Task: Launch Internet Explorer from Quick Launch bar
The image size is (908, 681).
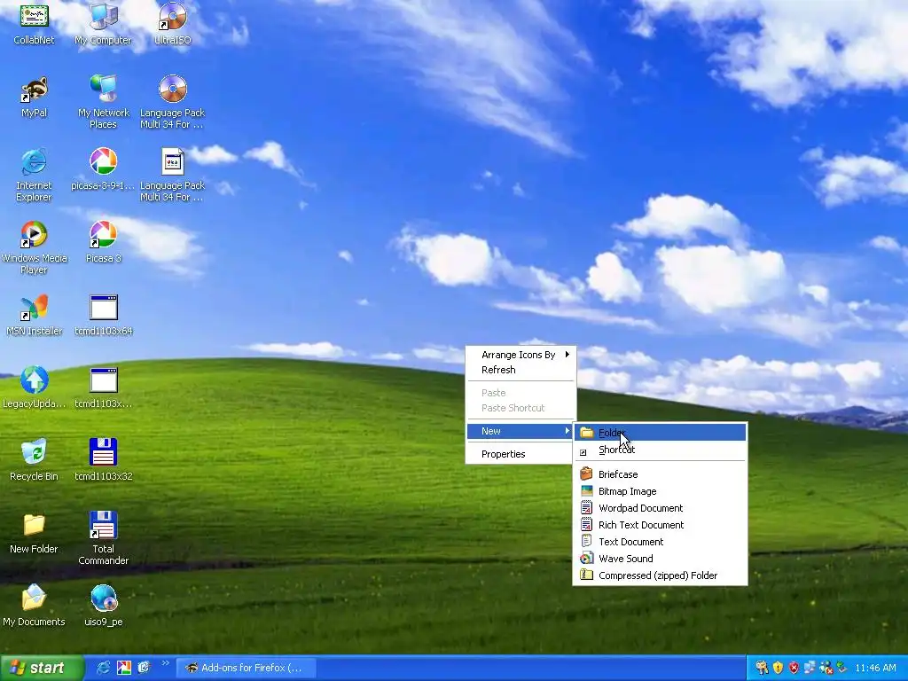Action: 103,668
